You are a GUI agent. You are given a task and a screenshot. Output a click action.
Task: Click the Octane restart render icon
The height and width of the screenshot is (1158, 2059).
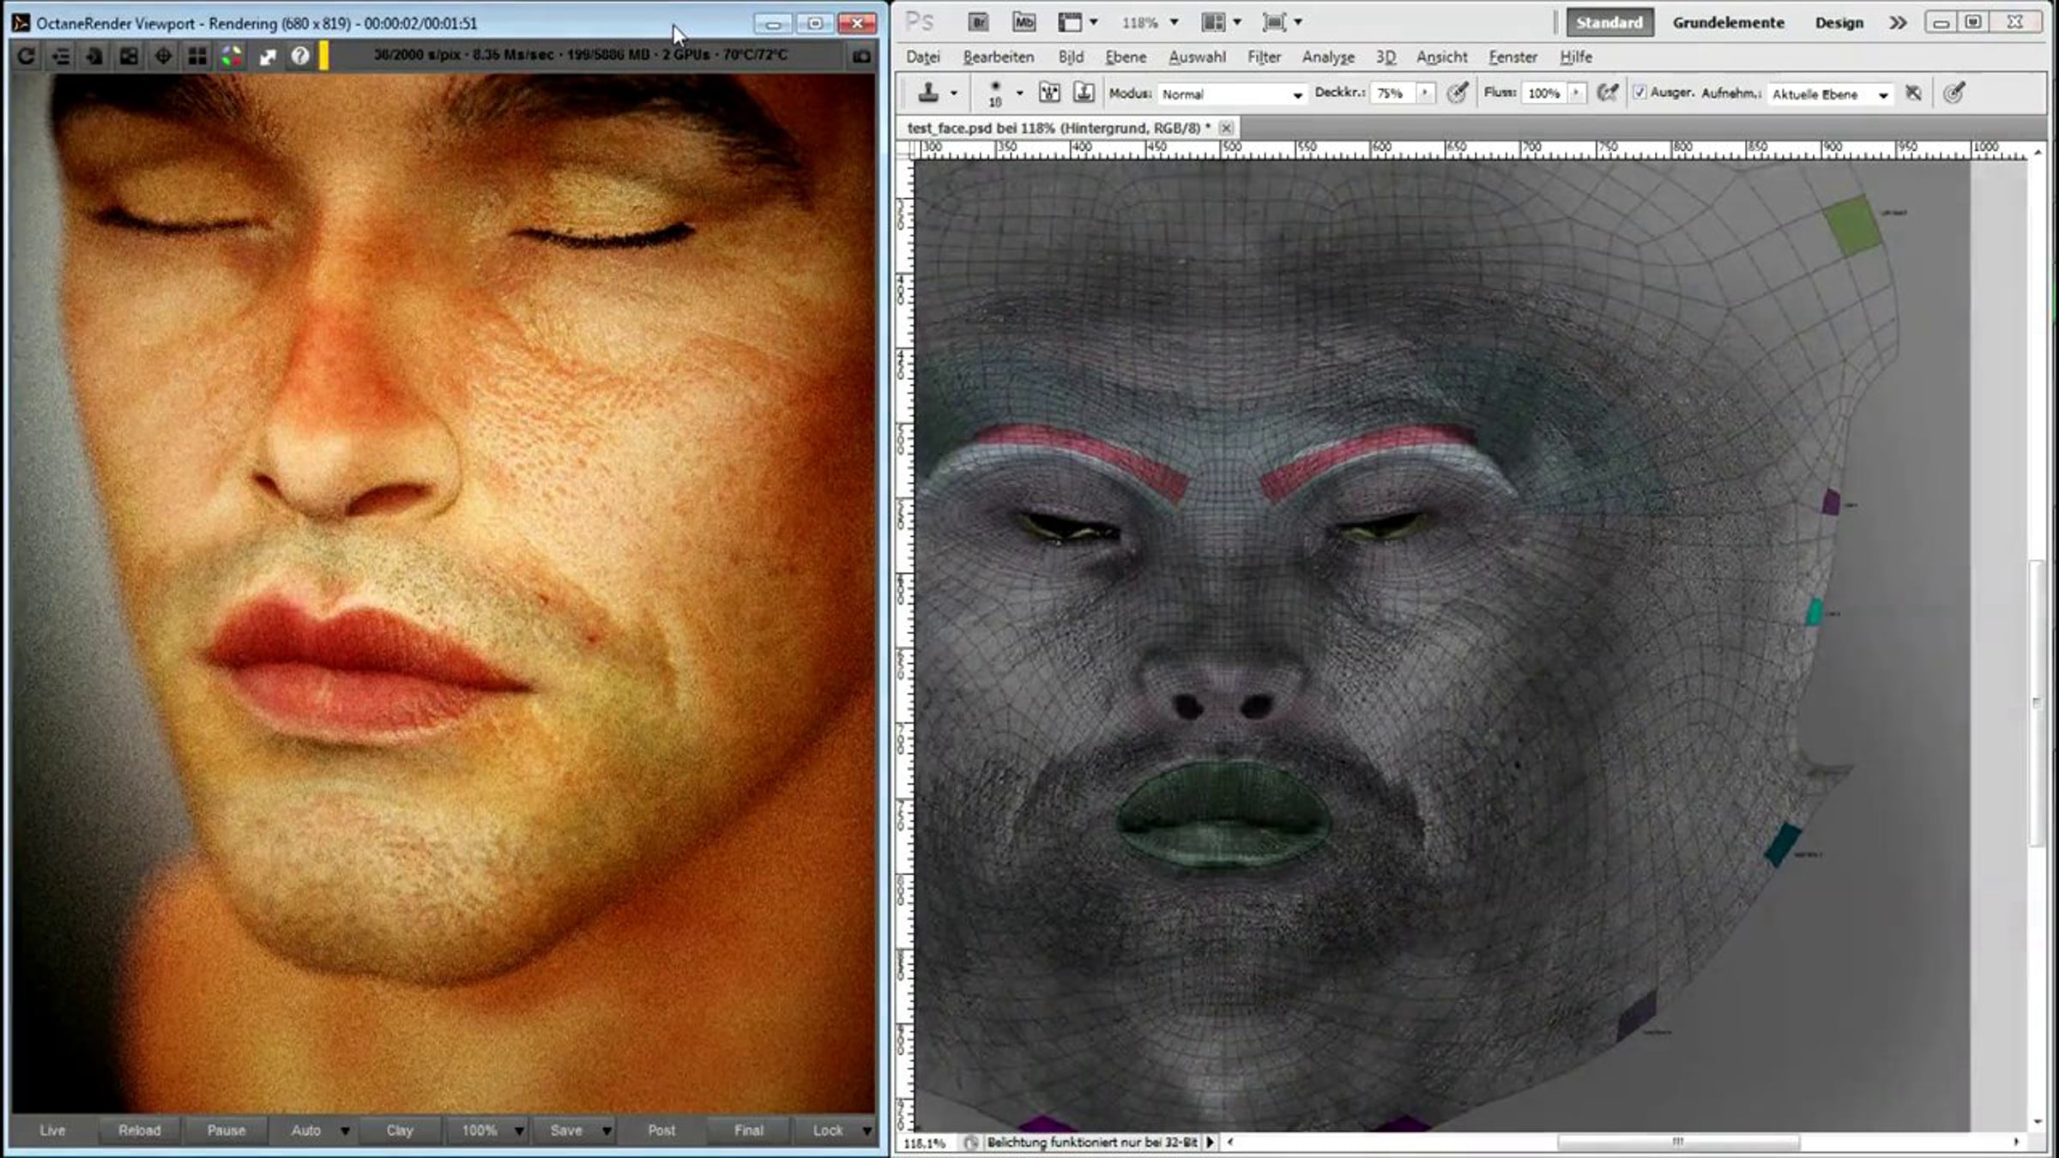click(x=26, y=57)
